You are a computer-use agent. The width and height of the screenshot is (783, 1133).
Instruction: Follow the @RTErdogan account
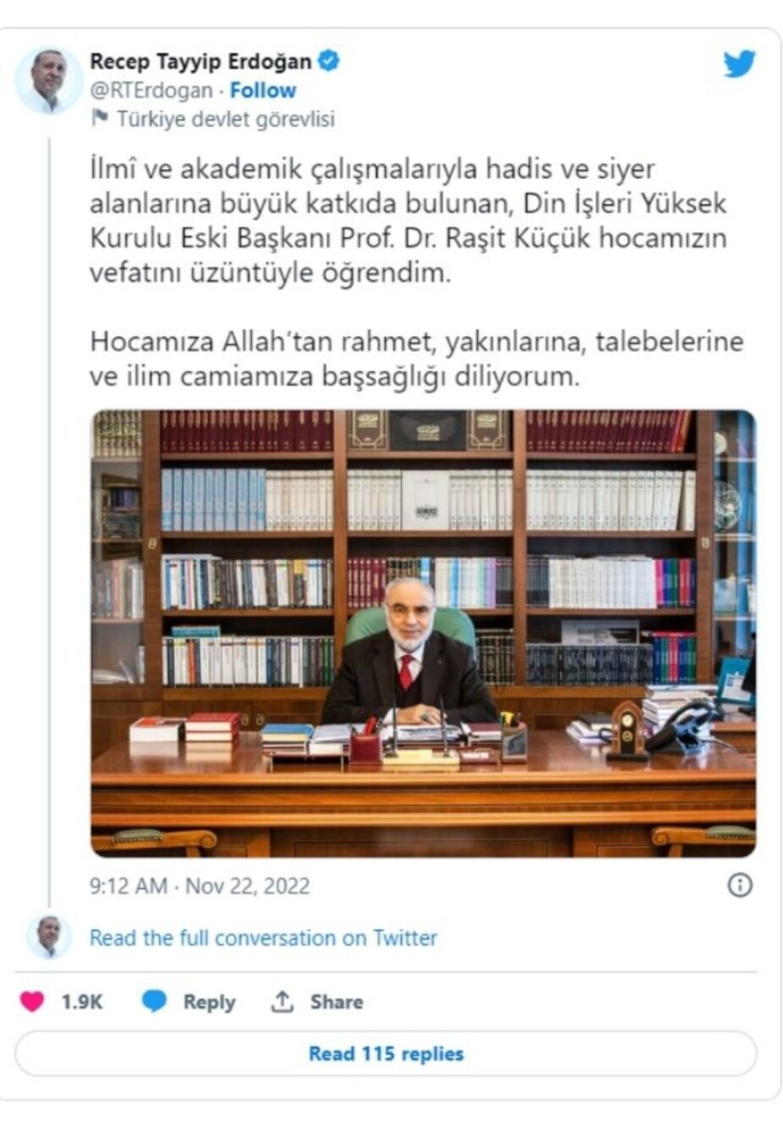pos(262,91)
